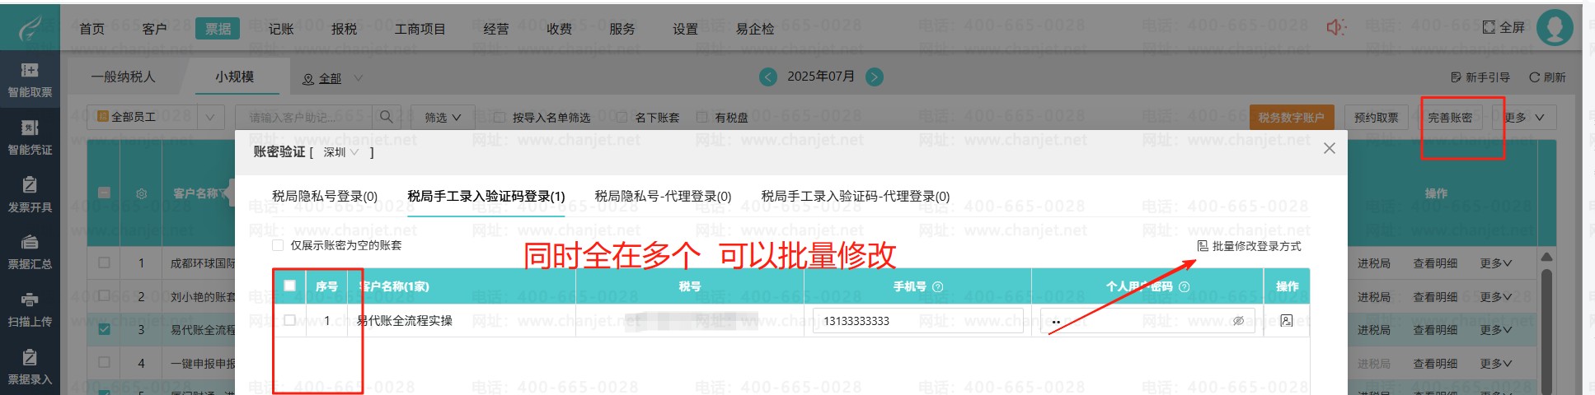This screenshot has width=1595, height=395.
Task: Close the 账密验证 dialog
Action: 1329,148
